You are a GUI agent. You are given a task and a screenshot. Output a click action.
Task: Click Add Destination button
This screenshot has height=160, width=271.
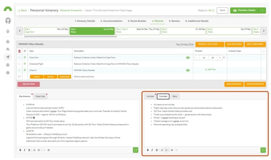(x=255, y=84)
